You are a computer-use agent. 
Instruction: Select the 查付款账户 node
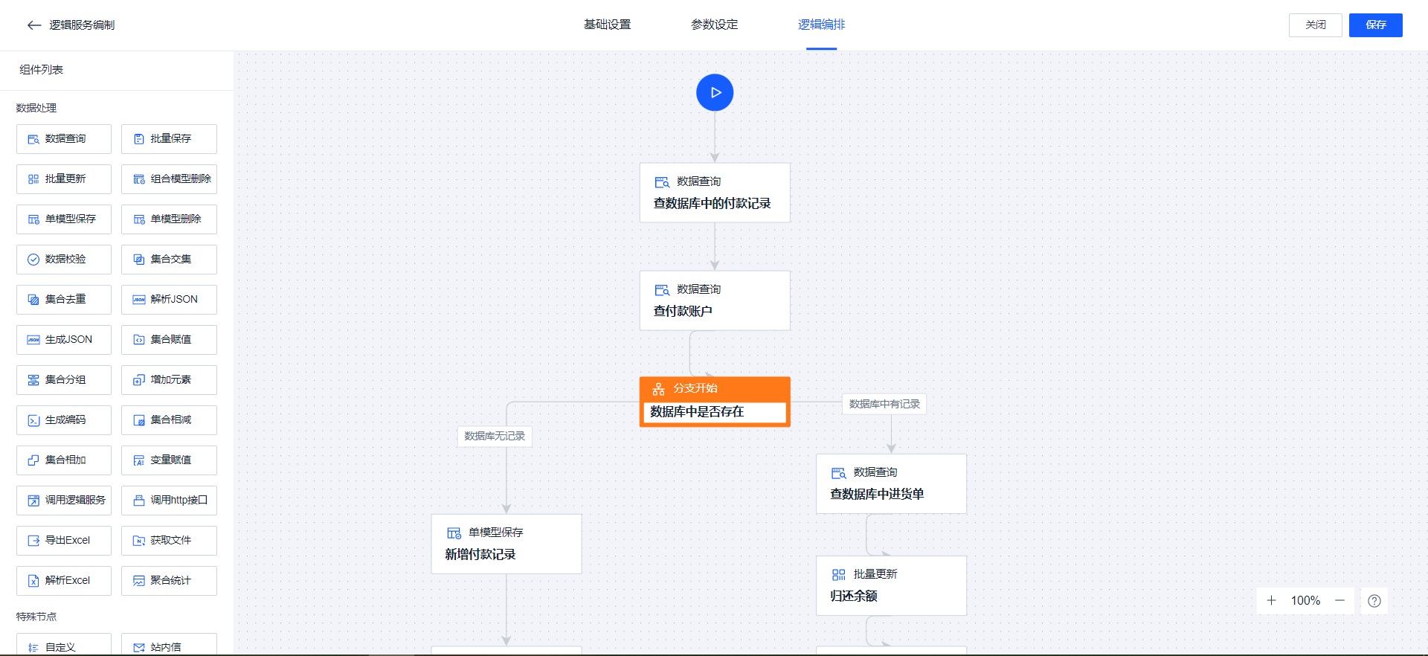(x=715, y=300)
